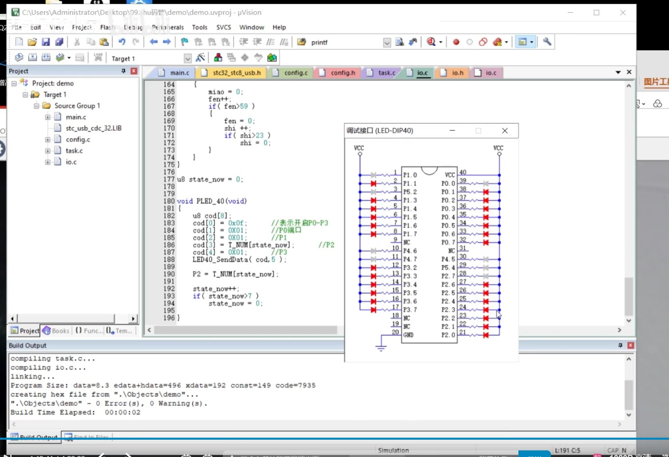669x457 pixels.
Task: Click the Save file icon in toolbar
Action: click(45, 42)
